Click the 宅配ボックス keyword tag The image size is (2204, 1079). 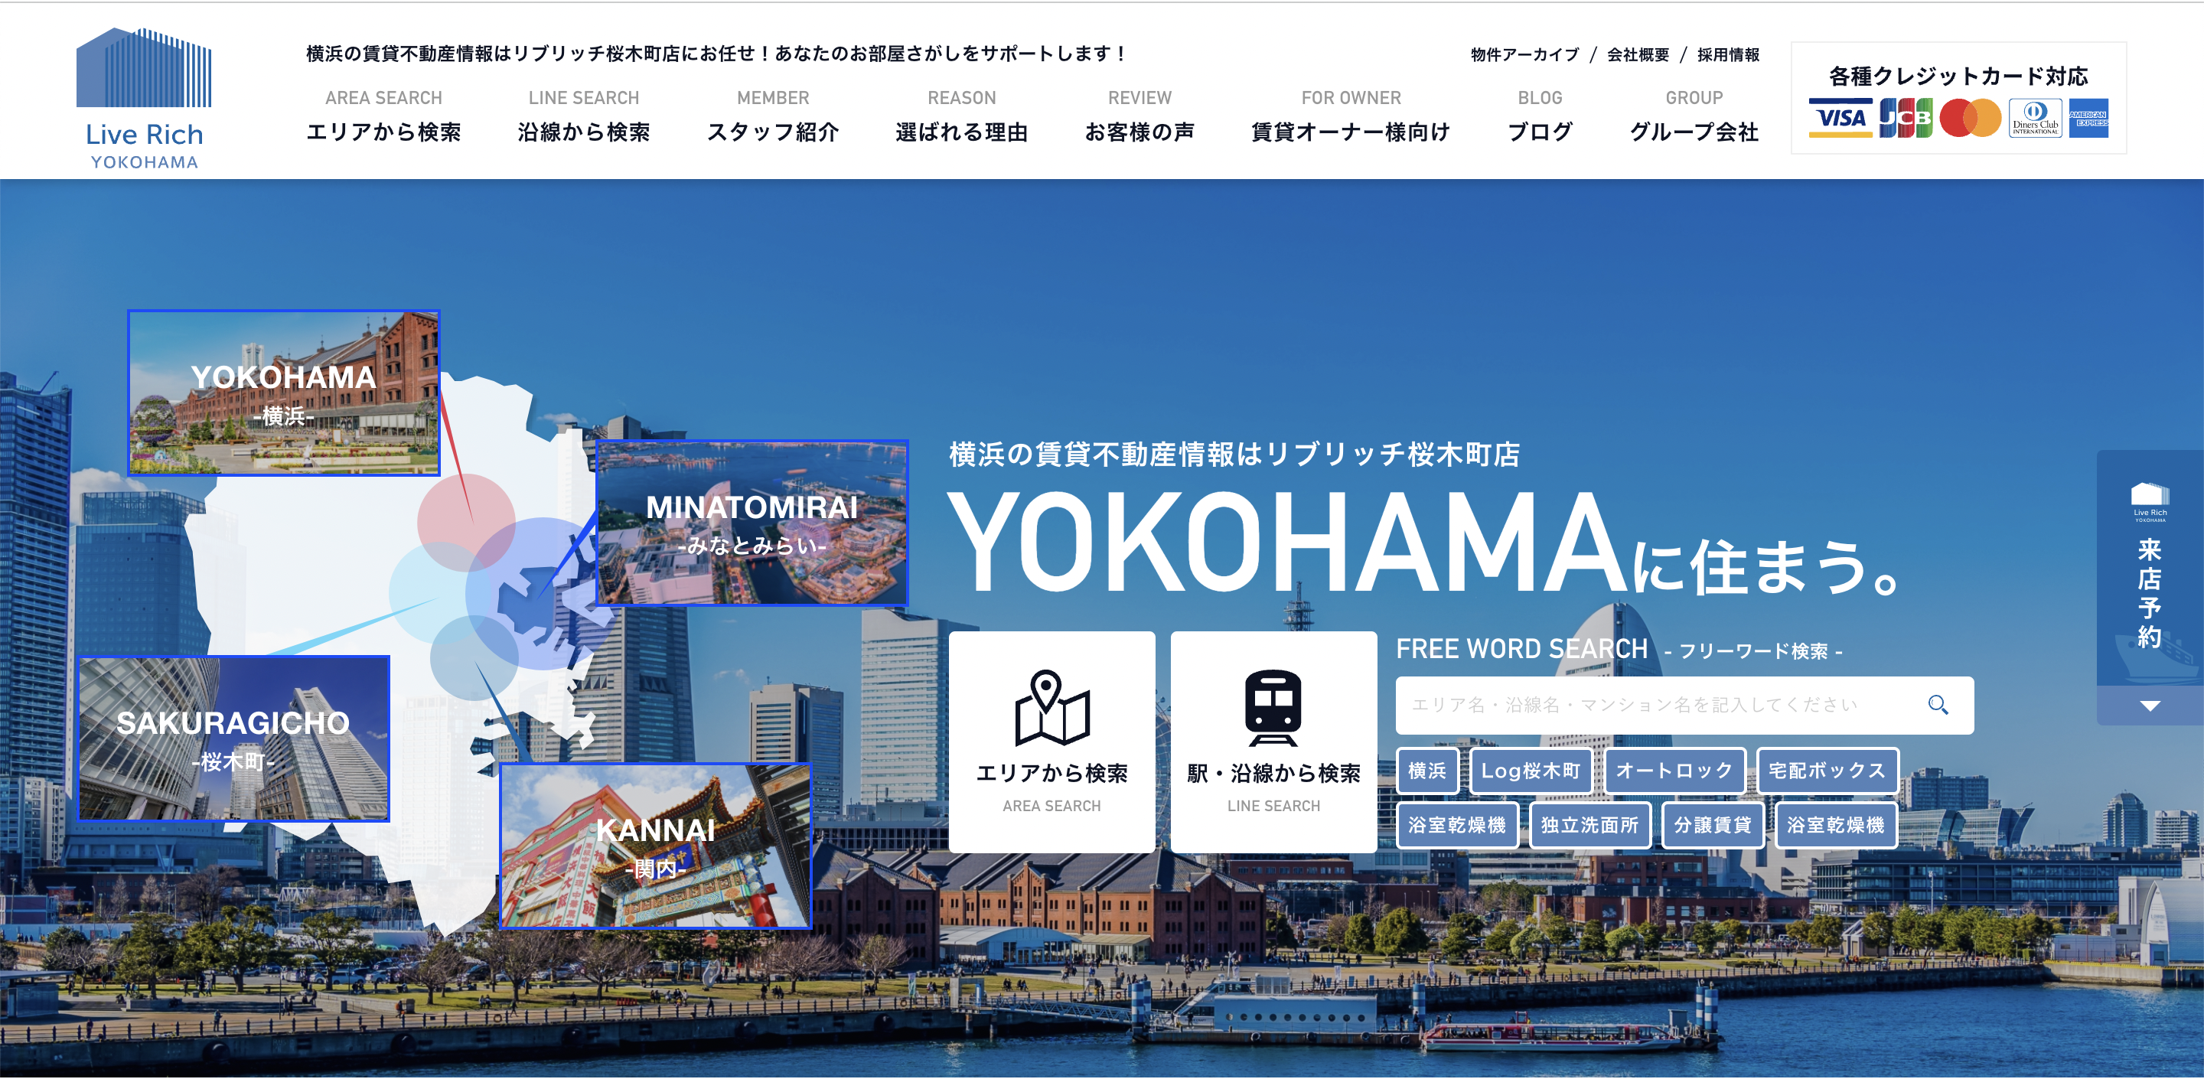pos(1827,771)
